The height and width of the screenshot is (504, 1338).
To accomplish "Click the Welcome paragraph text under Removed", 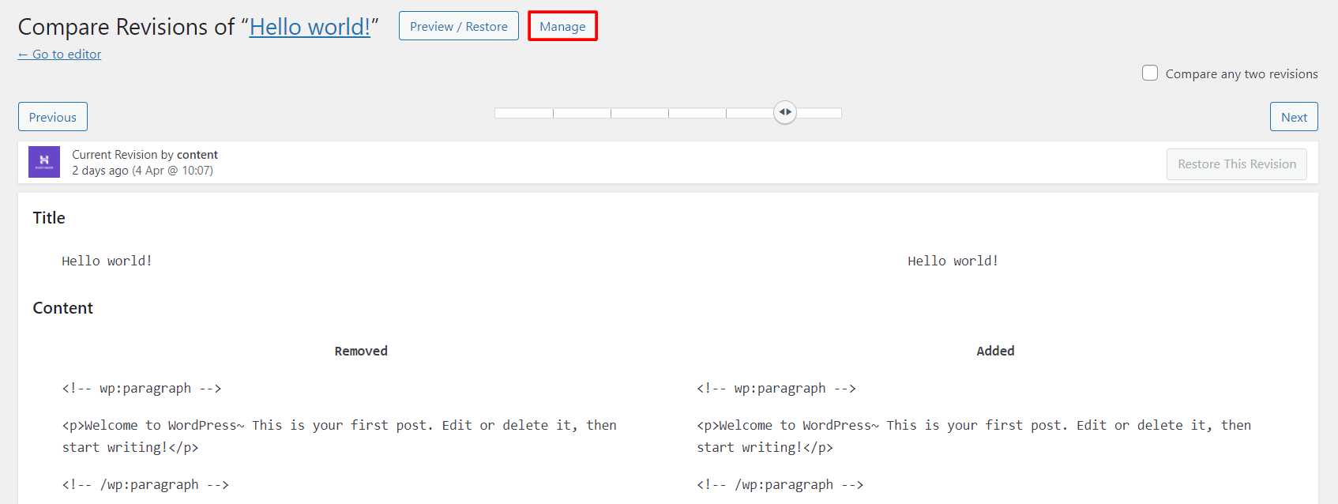I will point(340,436).
